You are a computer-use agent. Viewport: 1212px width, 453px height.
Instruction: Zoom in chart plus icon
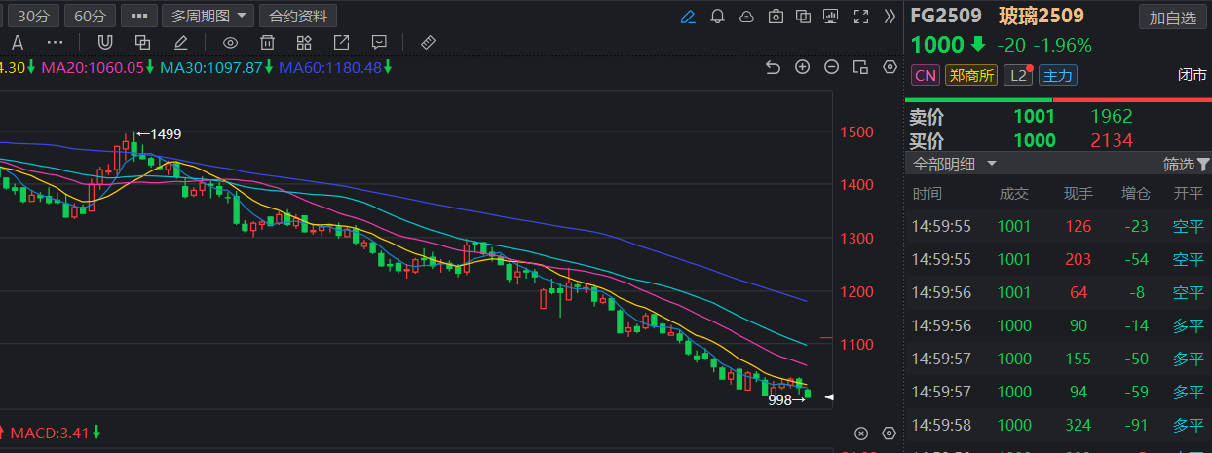[803, 67]
